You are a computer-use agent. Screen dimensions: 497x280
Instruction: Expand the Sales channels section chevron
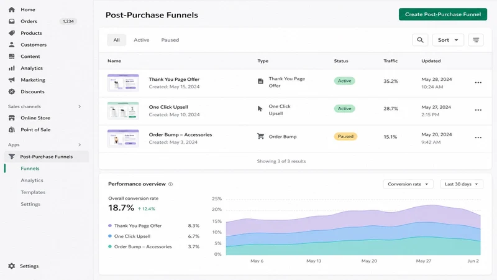click(80, 106)
